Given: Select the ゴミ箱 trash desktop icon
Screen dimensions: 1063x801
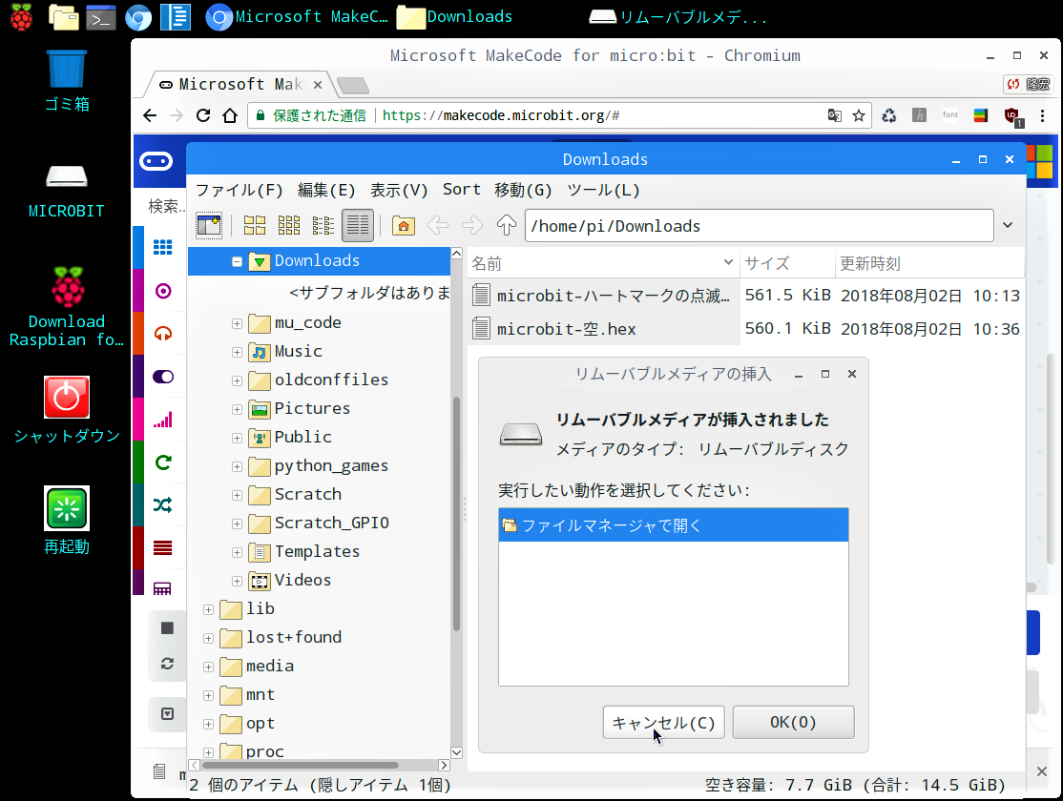Looking at the screenshot, I should pos(67,81).
